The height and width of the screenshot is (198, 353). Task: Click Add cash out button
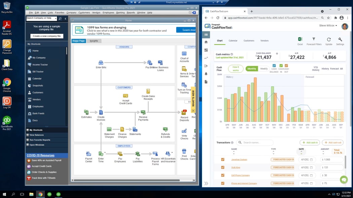pyautogui.click(x=332, y=143)
